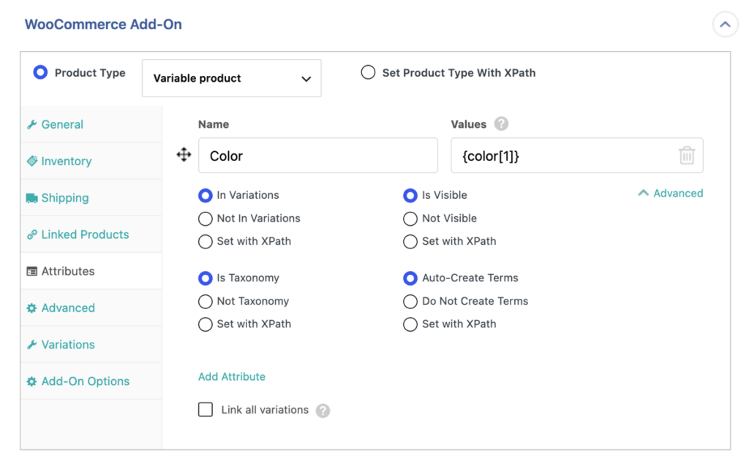Open the Variations tab
Image resolution: width=749 pixels, height=461 pixels.
point(91,345)
